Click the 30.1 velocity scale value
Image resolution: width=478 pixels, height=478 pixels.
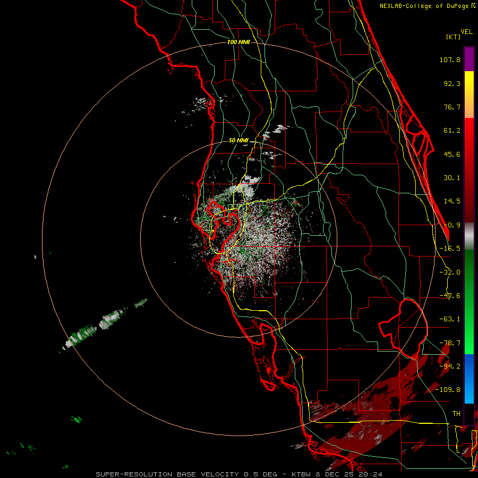click(452, 178)
